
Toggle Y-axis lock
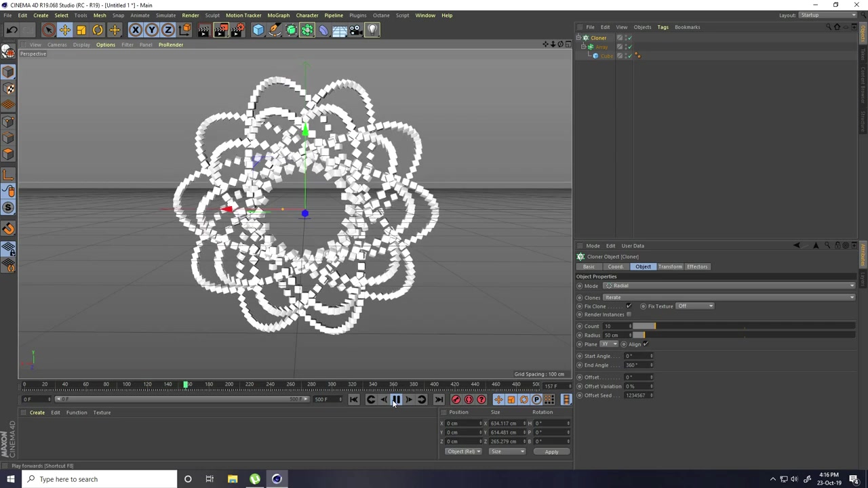[152, 30]
